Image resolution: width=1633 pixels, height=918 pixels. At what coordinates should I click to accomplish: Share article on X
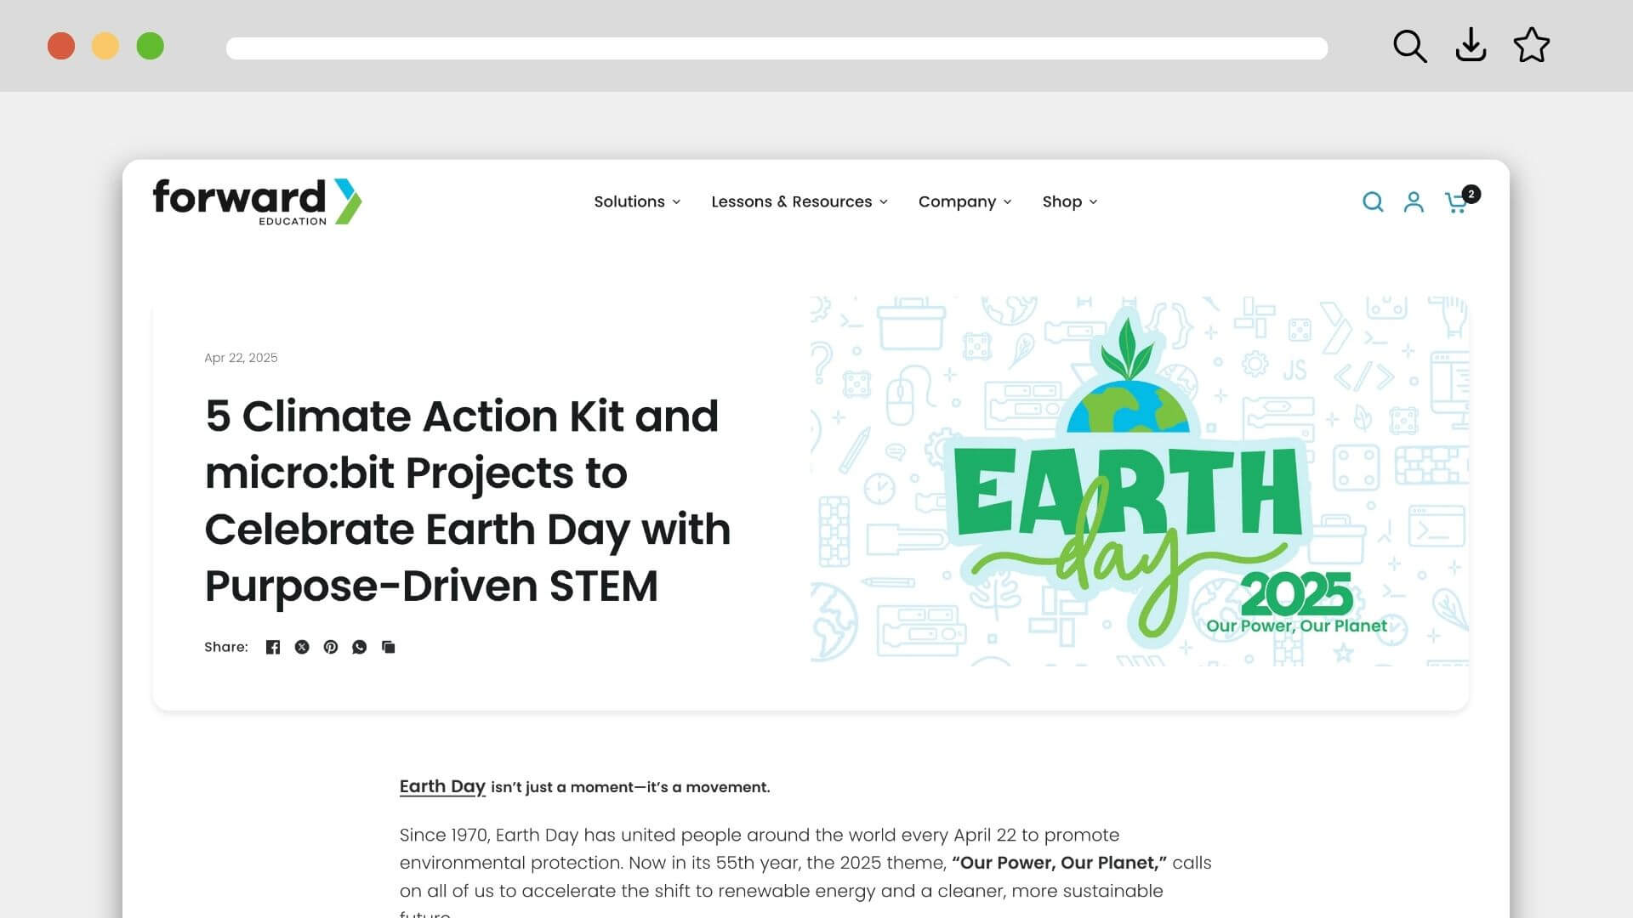click(x=302, y=647)
